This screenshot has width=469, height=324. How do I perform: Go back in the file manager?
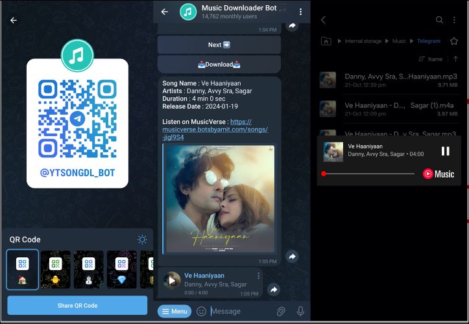coord(323,20)
